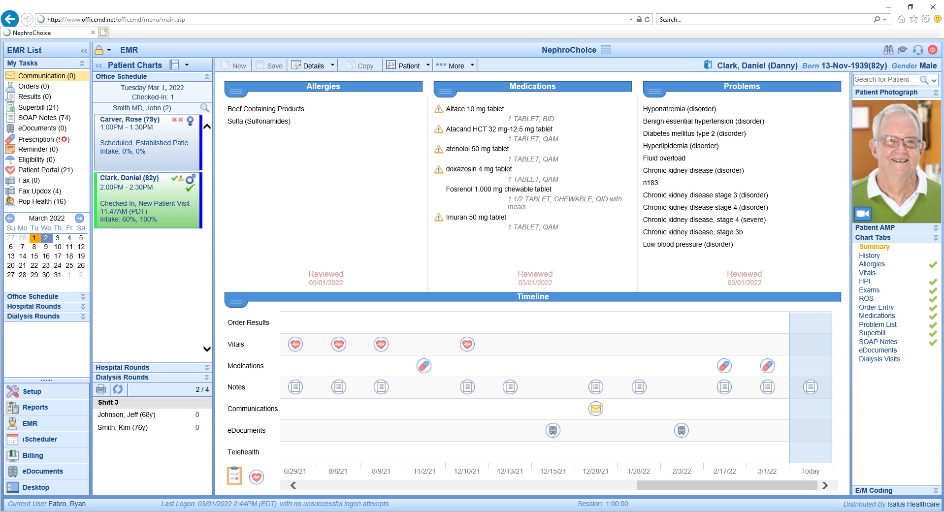Viewport: 944px width, 512px height.
Task: Click the headset support icon
Action: click(918, 50)
